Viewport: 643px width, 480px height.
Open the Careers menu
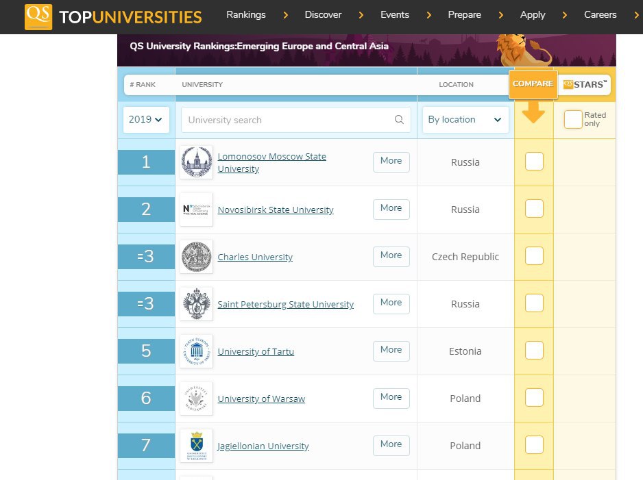click(x=600, y=15)
